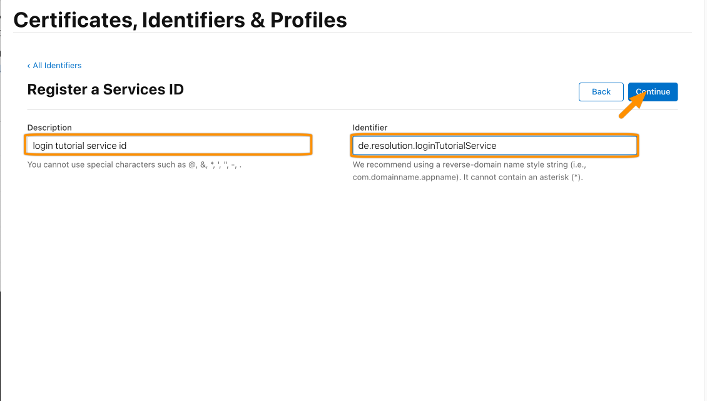Image resolution: width=707 pixels, height=401 pixels.
Task: Click the 'com.domainname.appname' example text
Action: point(405,177)
